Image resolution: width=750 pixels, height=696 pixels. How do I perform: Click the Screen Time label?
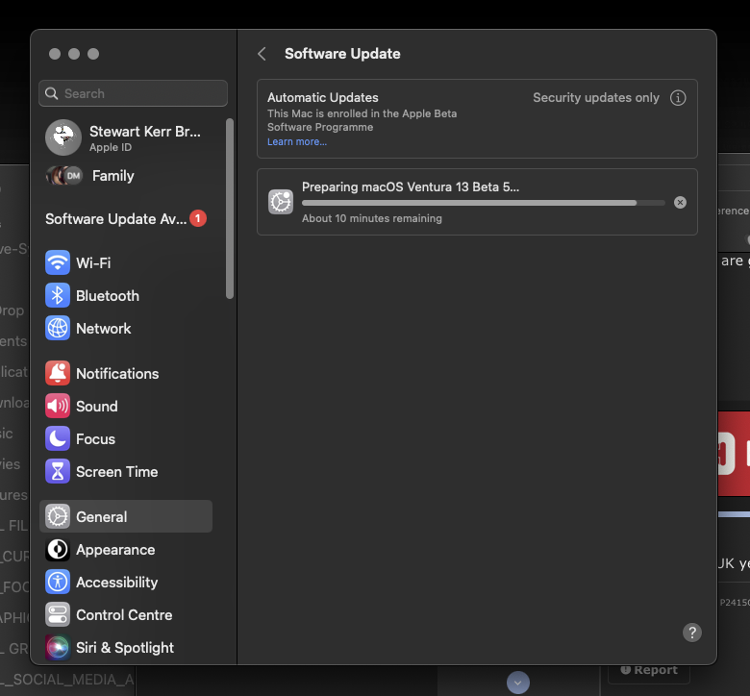coord(116,472)
